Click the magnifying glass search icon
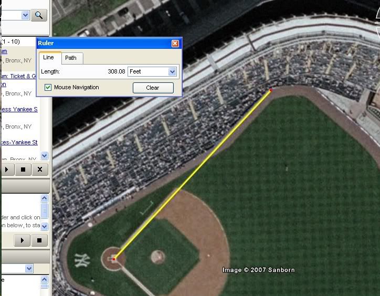 (39, 16)
